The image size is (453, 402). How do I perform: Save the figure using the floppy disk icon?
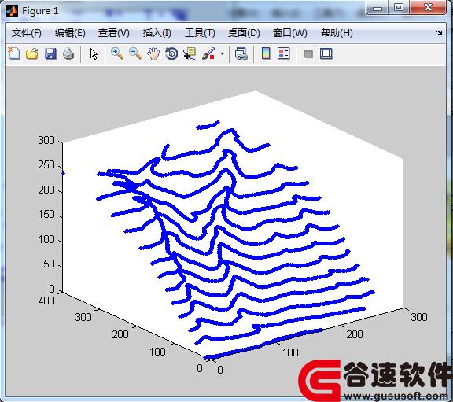[x=50, y=53]
